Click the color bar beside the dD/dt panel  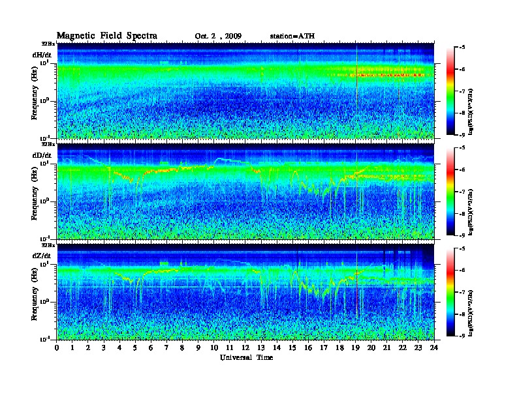coord(450,192)
